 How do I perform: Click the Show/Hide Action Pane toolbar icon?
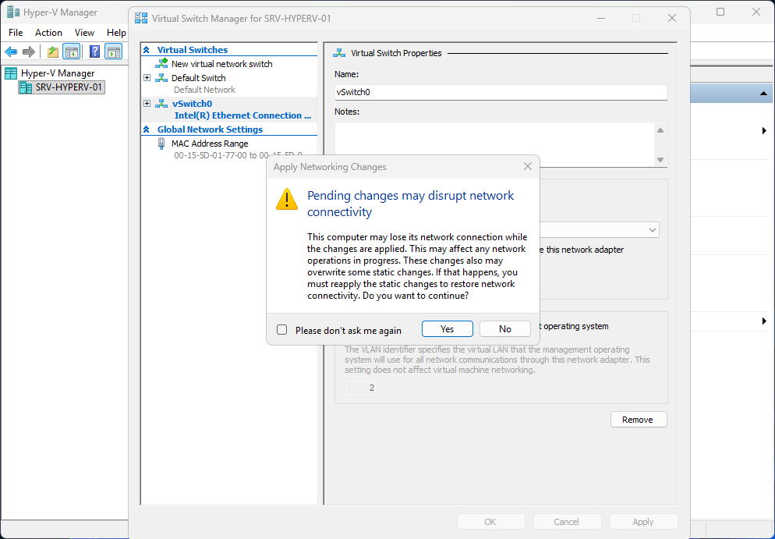point(114,51)
